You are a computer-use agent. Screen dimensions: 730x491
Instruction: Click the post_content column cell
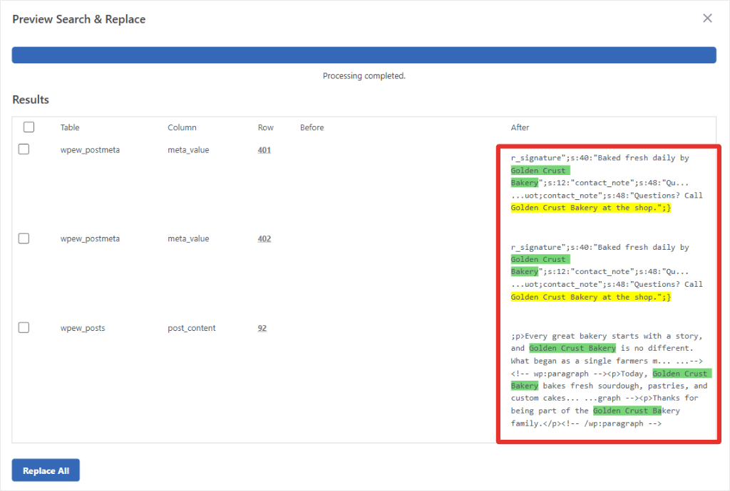(191, 328)
